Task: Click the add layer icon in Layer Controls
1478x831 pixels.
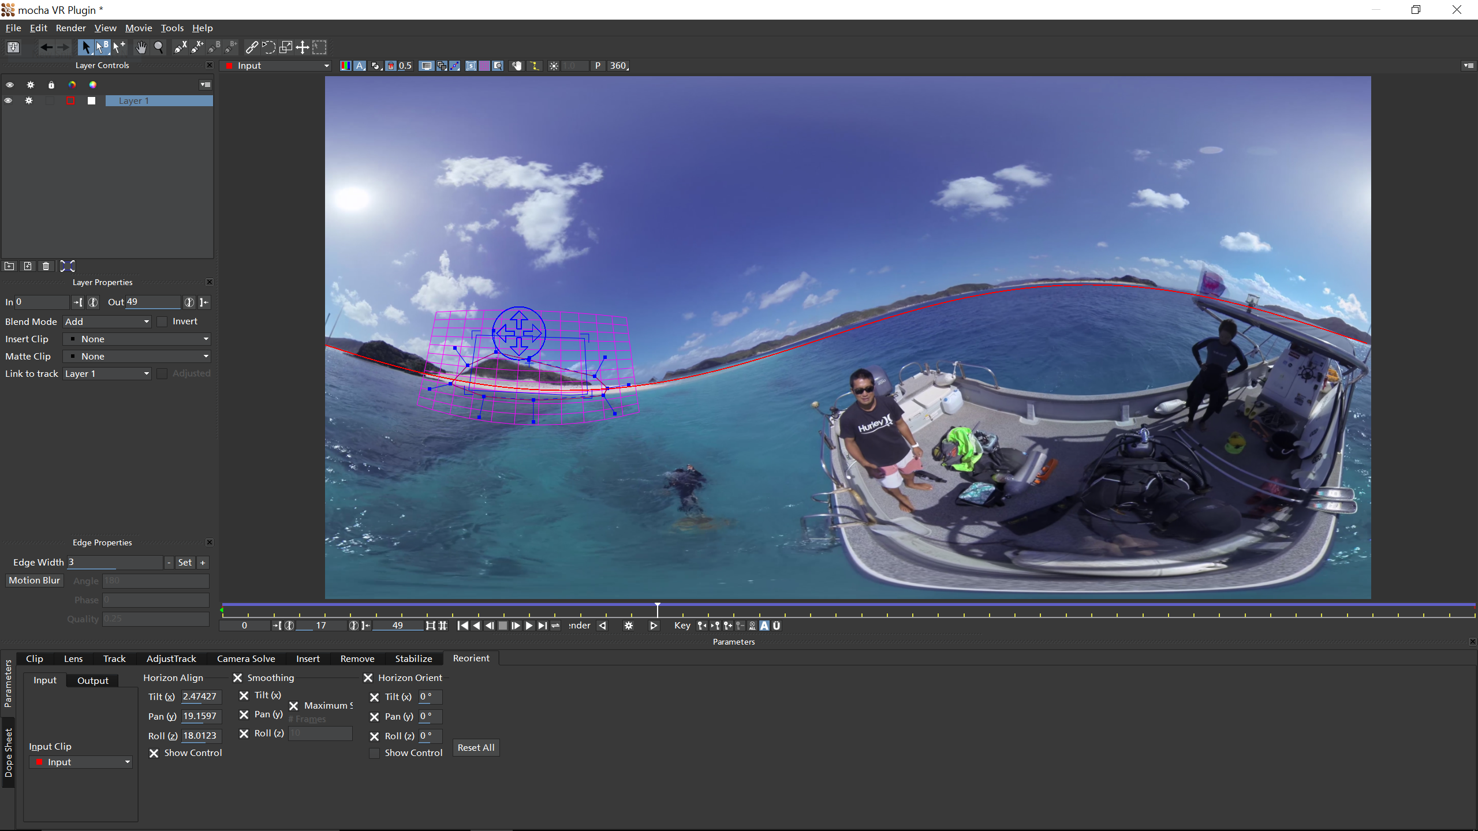Action: point(27,265)
